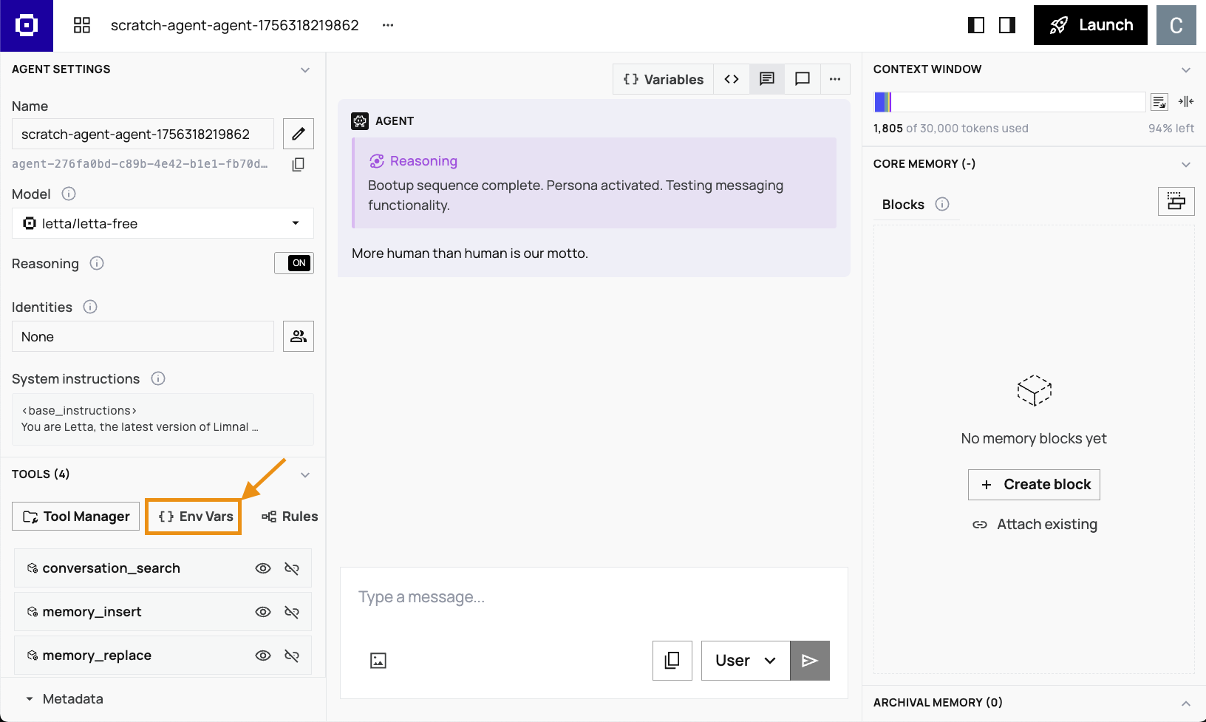Click the code view brackets icon
This screenshot has width=1206, height=722.
(732, 79)
